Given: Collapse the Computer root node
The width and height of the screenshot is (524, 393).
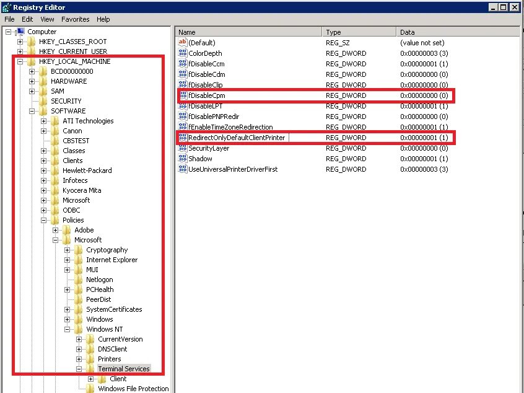Looking at the screenshot, I should tap(8, 32).
